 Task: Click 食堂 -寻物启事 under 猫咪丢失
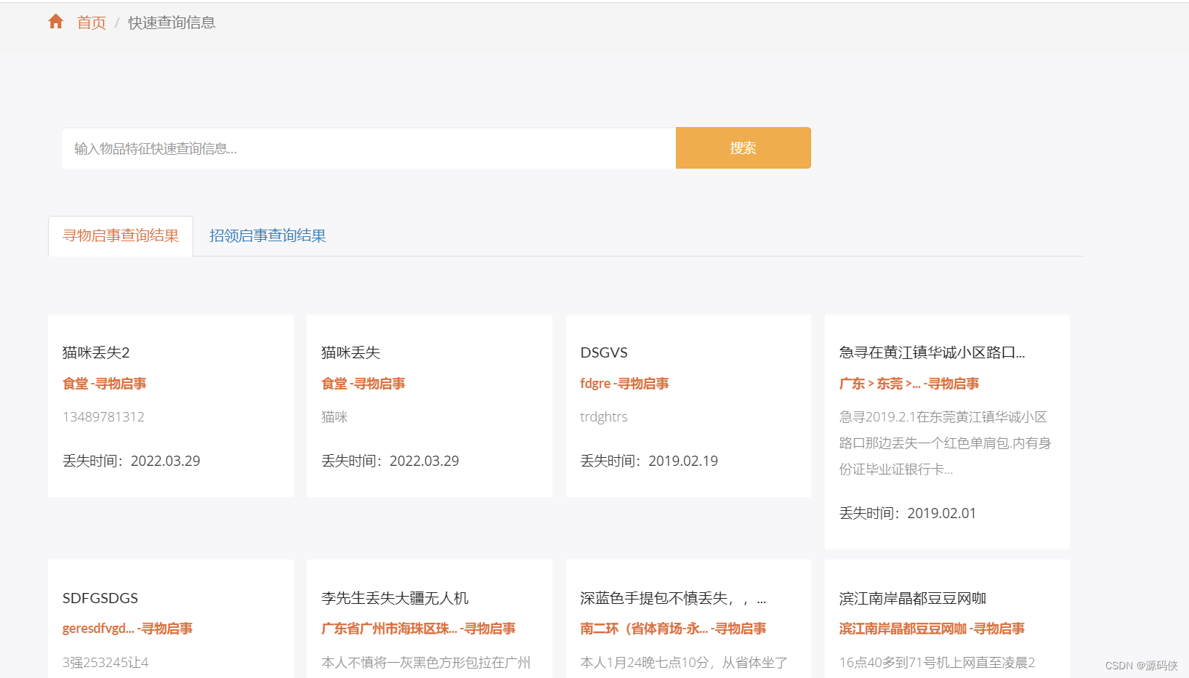[363, 383]
